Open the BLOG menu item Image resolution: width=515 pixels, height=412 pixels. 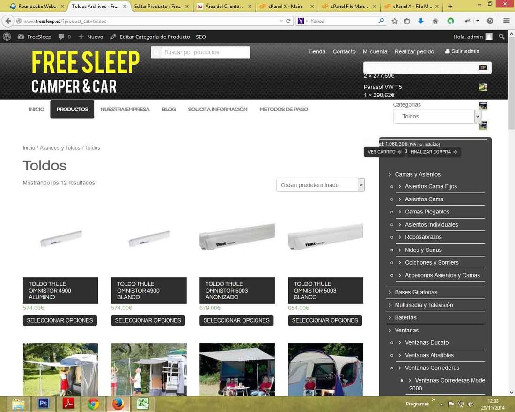169,109
